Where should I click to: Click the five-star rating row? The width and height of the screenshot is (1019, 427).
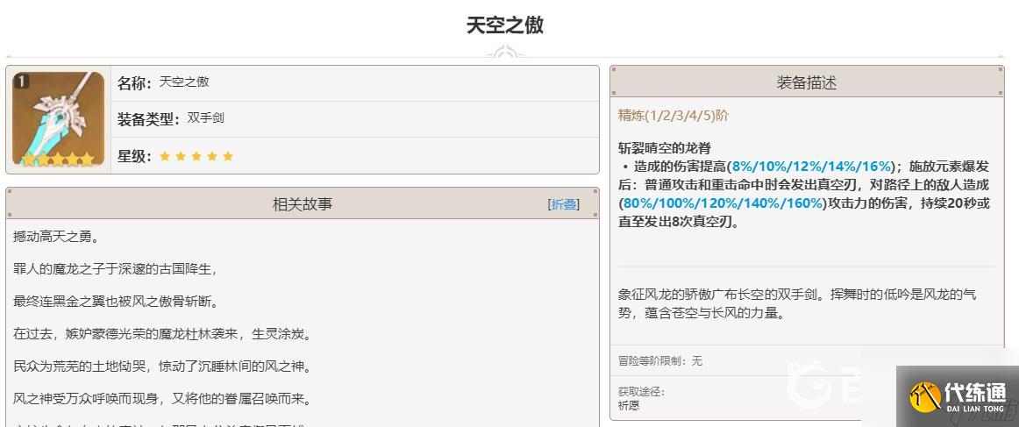click(196, 156)
